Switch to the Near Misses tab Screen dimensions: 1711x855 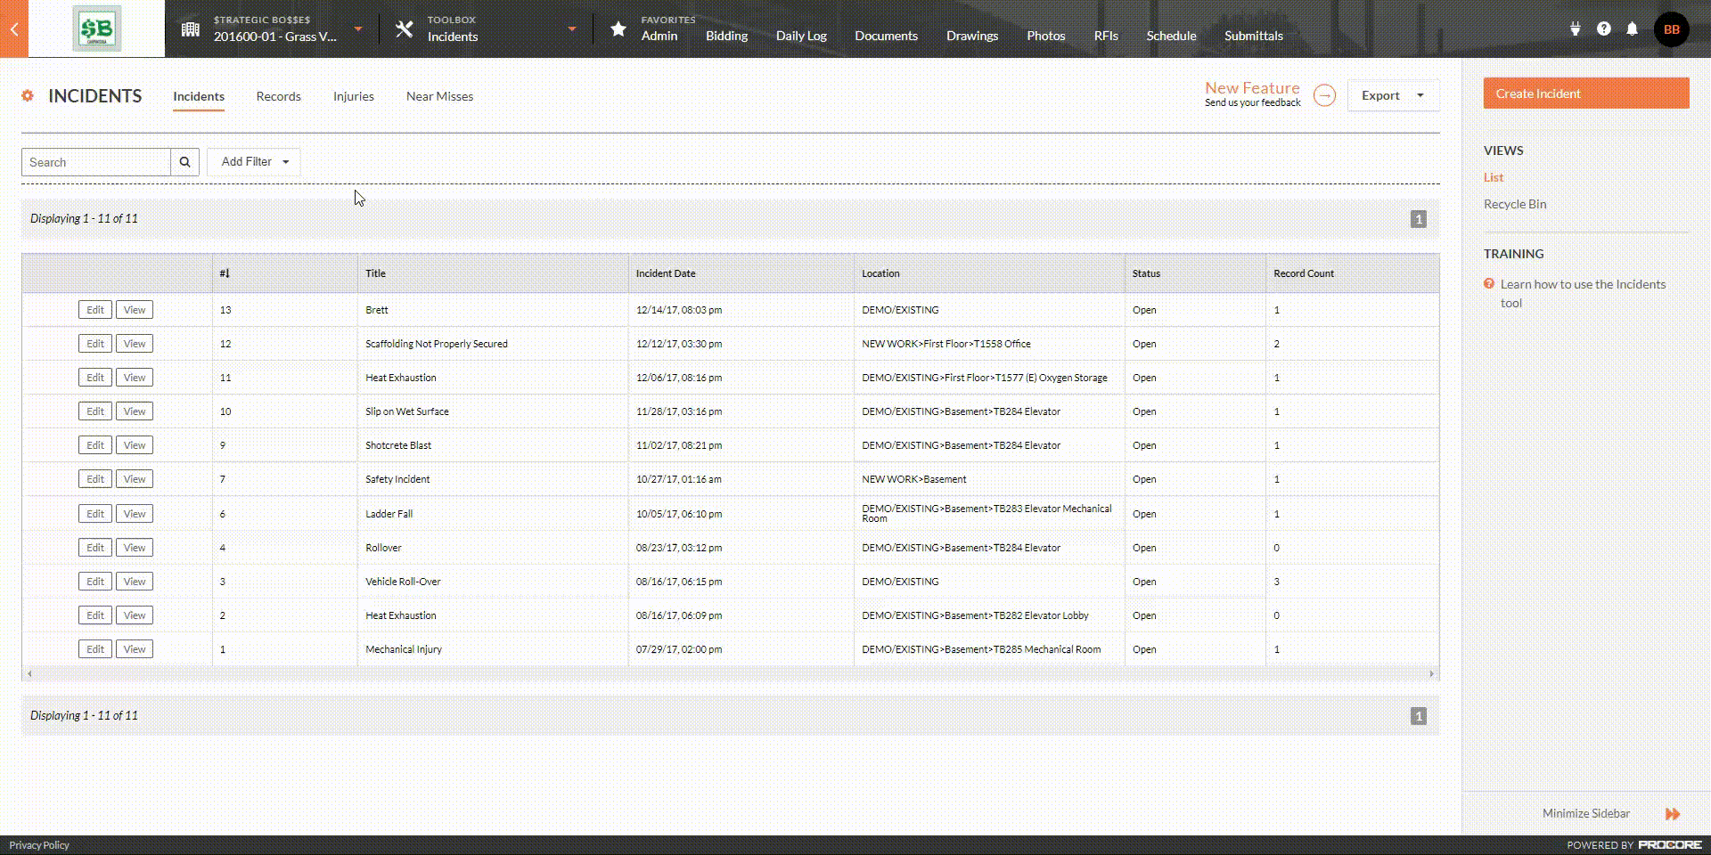pyautogui.click(x=439, y=96)
